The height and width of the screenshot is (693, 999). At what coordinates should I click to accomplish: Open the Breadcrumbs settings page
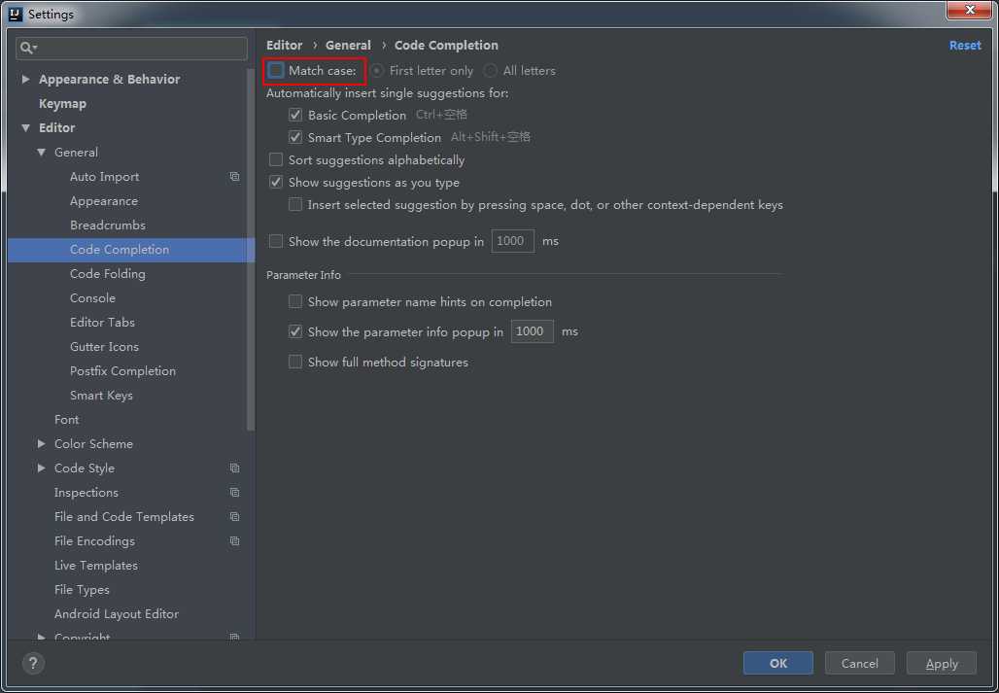click(108, 225)
